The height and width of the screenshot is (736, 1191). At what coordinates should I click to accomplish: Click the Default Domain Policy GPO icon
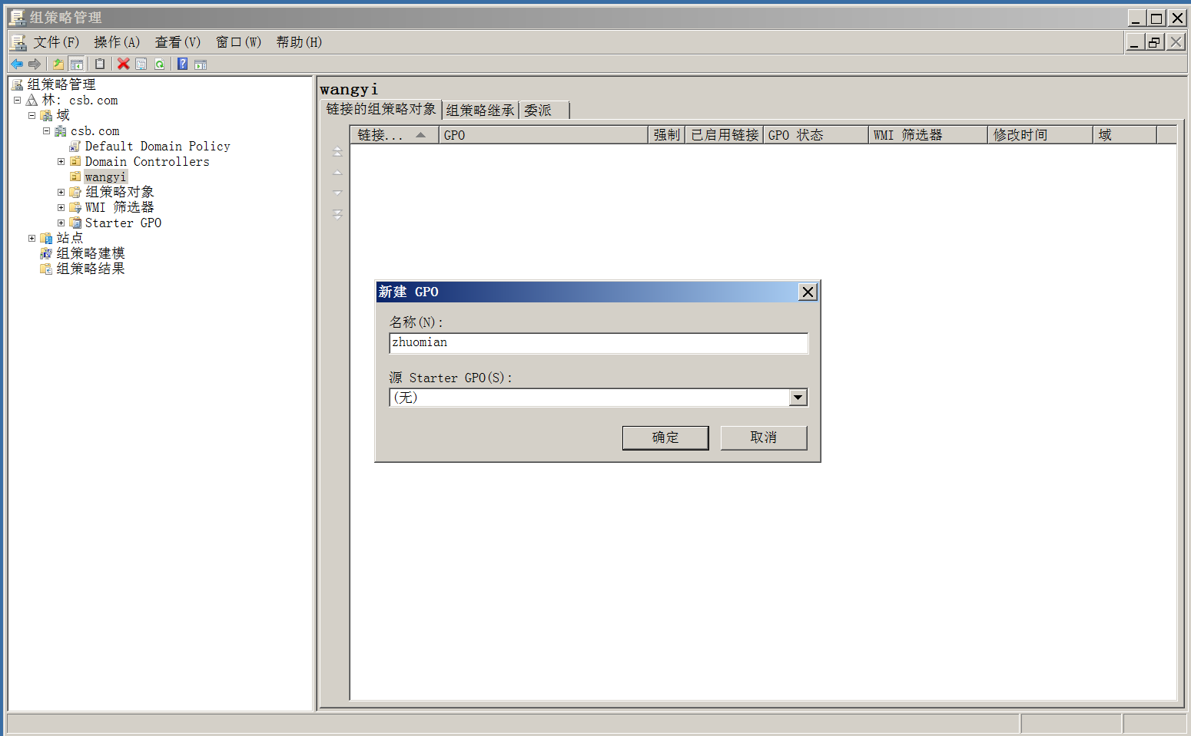pyautogui.click(x=75, y=146)
